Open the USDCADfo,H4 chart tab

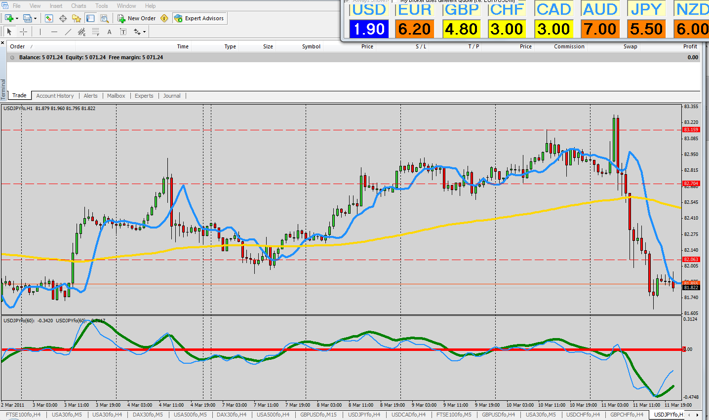click(x=408, y=415)
